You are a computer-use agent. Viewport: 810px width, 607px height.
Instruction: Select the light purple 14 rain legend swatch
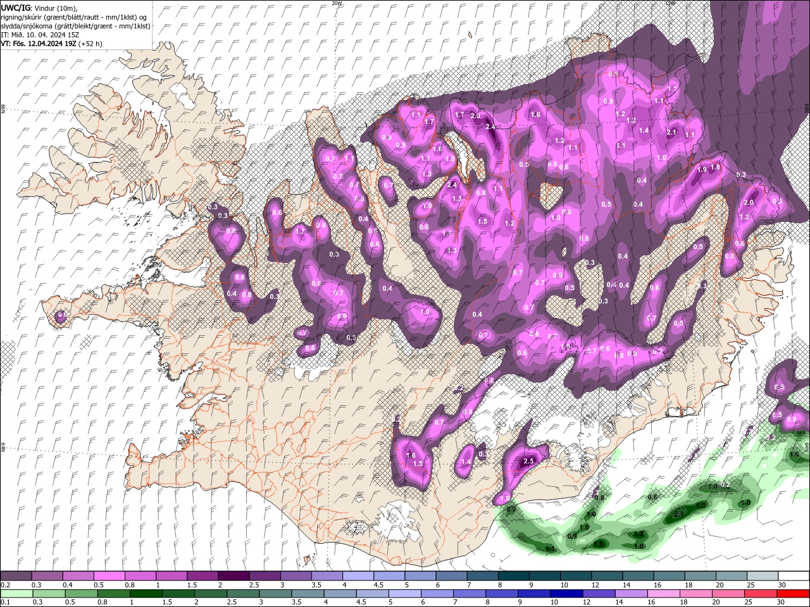pyautogui.click(x=630, y=594)
